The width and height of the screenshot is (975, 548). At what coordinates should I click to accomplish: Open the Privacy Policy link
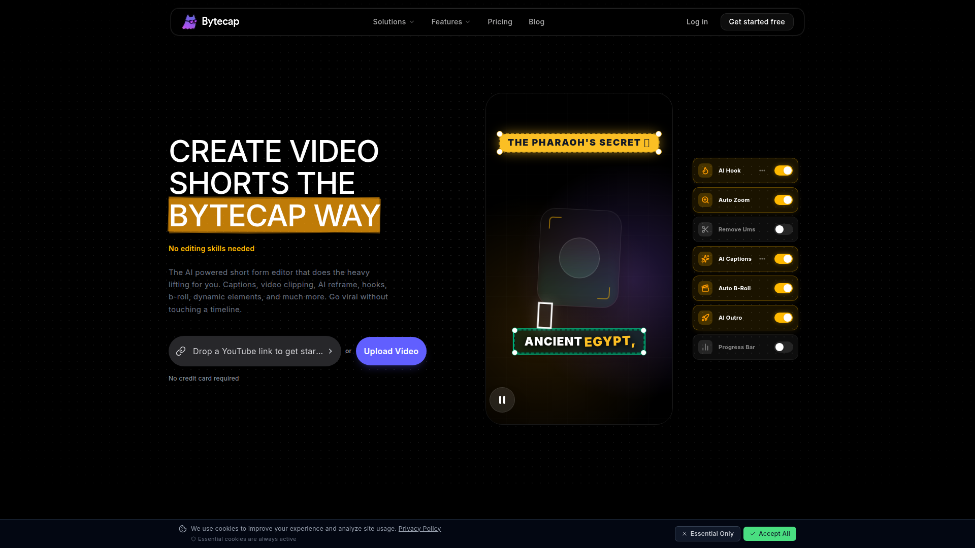coord(419,529)
